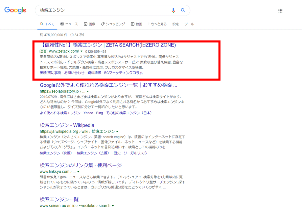302x207 pixels.
Task: Click the Yahoo sitelink
Action: click(x=88, y=113)
